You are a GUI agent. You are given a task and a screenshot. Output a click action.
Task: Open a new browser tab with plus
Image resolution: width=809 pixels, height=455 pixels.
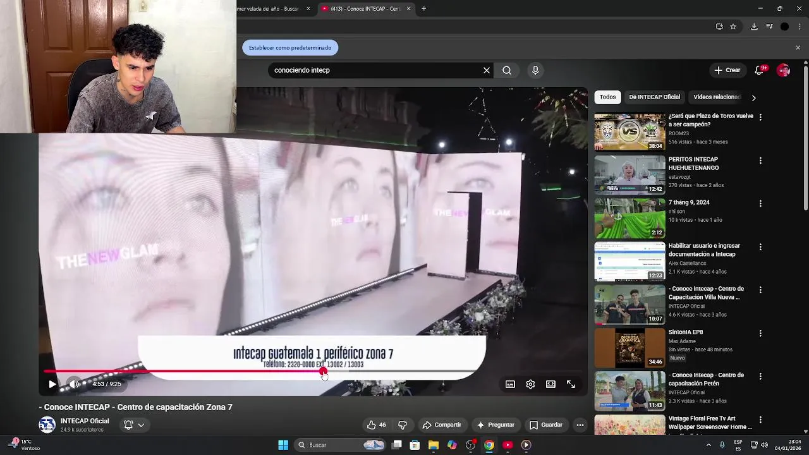coord(423,9)
